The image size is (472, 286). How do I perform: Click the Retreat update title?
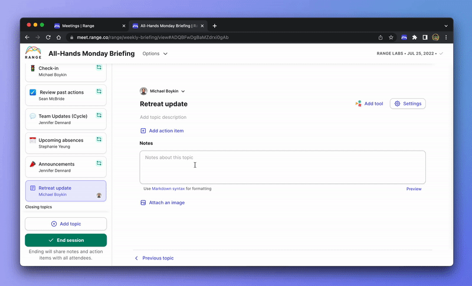tap(163, 104)
